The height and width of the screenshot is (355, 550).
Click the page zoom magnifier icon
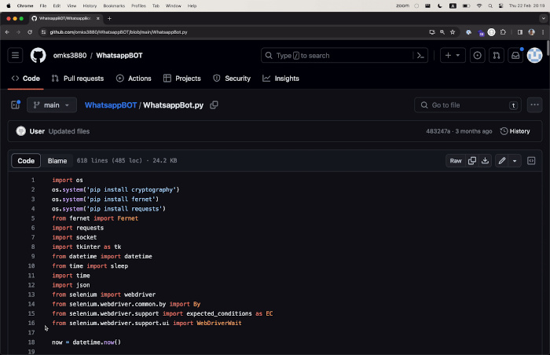tap(442, 32)
